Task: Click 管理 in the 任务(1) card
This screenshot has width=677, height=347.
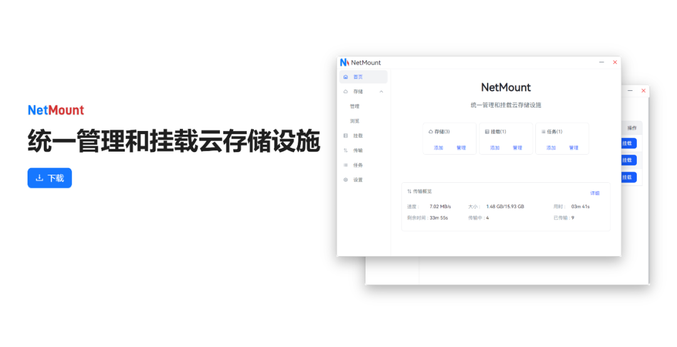Action: point(574,148)
